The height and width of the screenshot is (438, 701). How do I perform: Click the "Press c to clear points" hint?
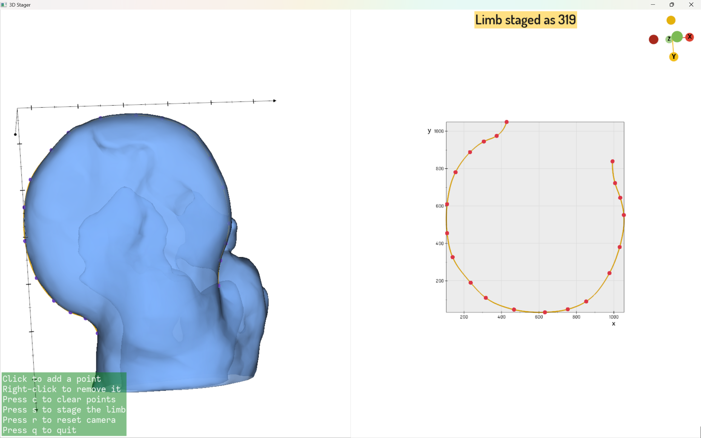(59, 399)
